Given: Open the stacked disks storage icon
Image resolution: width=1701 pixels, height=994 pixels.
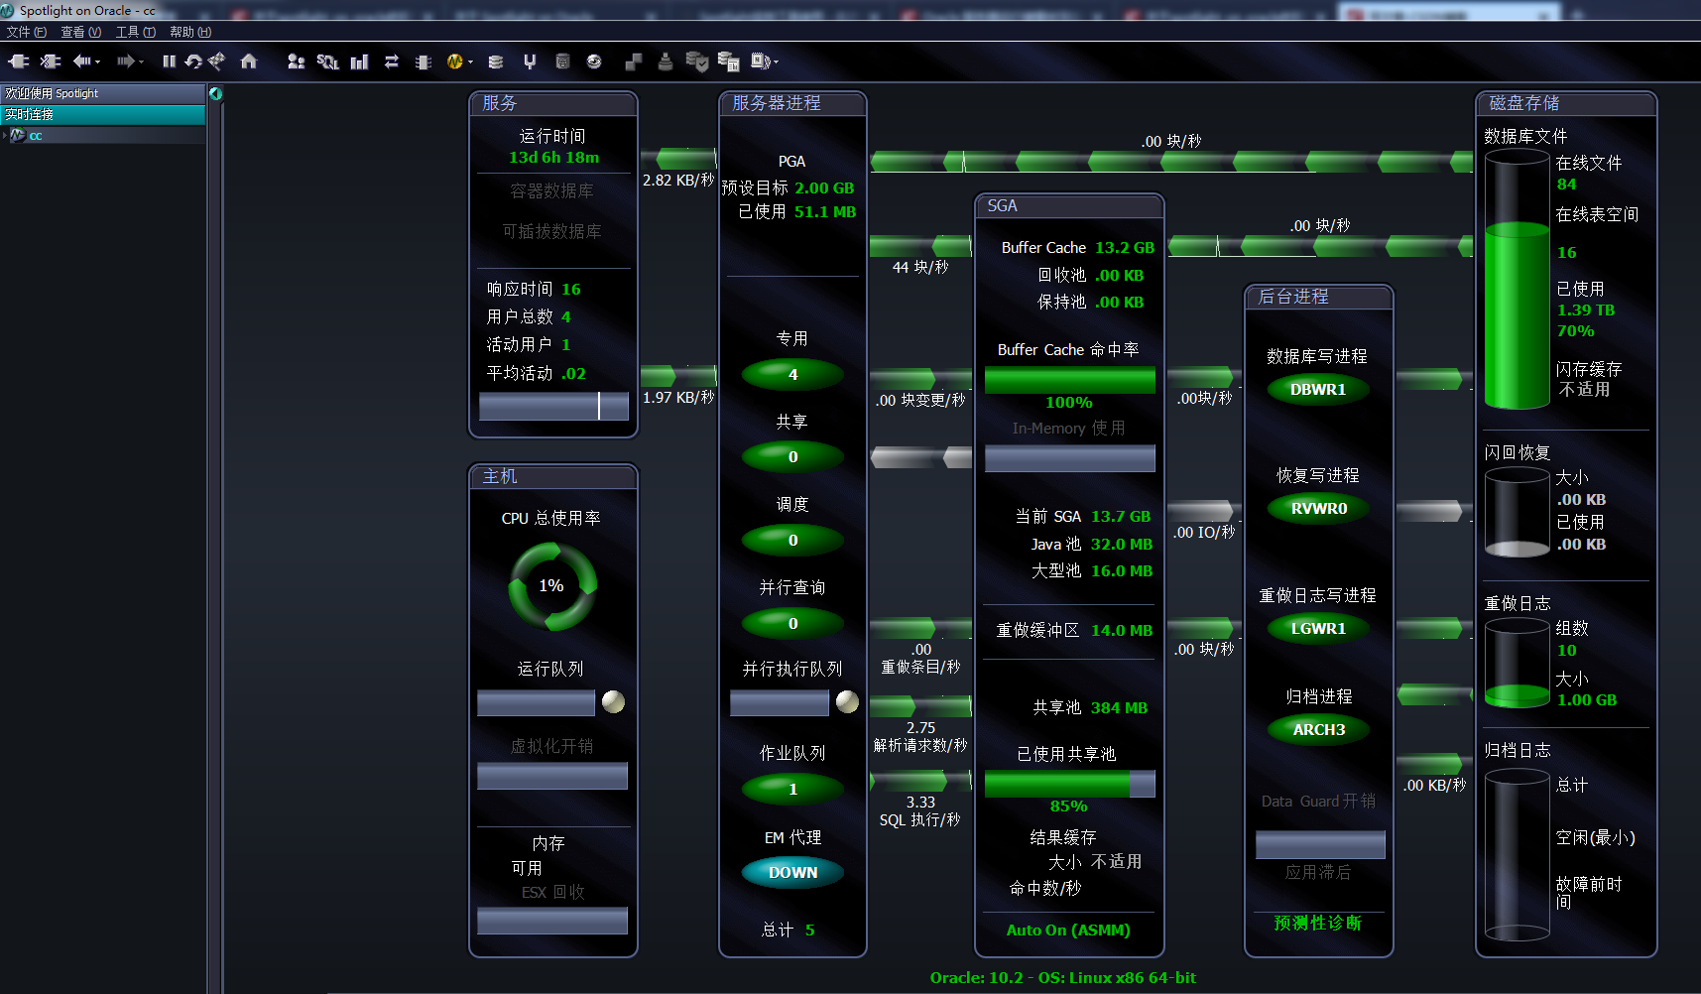Looking at the screenshot, I should coord(496,62).
